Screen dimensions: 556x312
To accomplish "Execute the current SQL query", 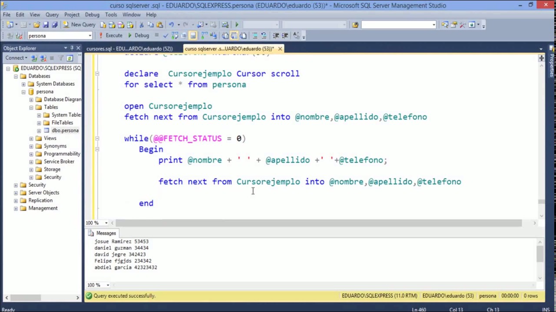I will pyautogui.click(x=110, y=36).
